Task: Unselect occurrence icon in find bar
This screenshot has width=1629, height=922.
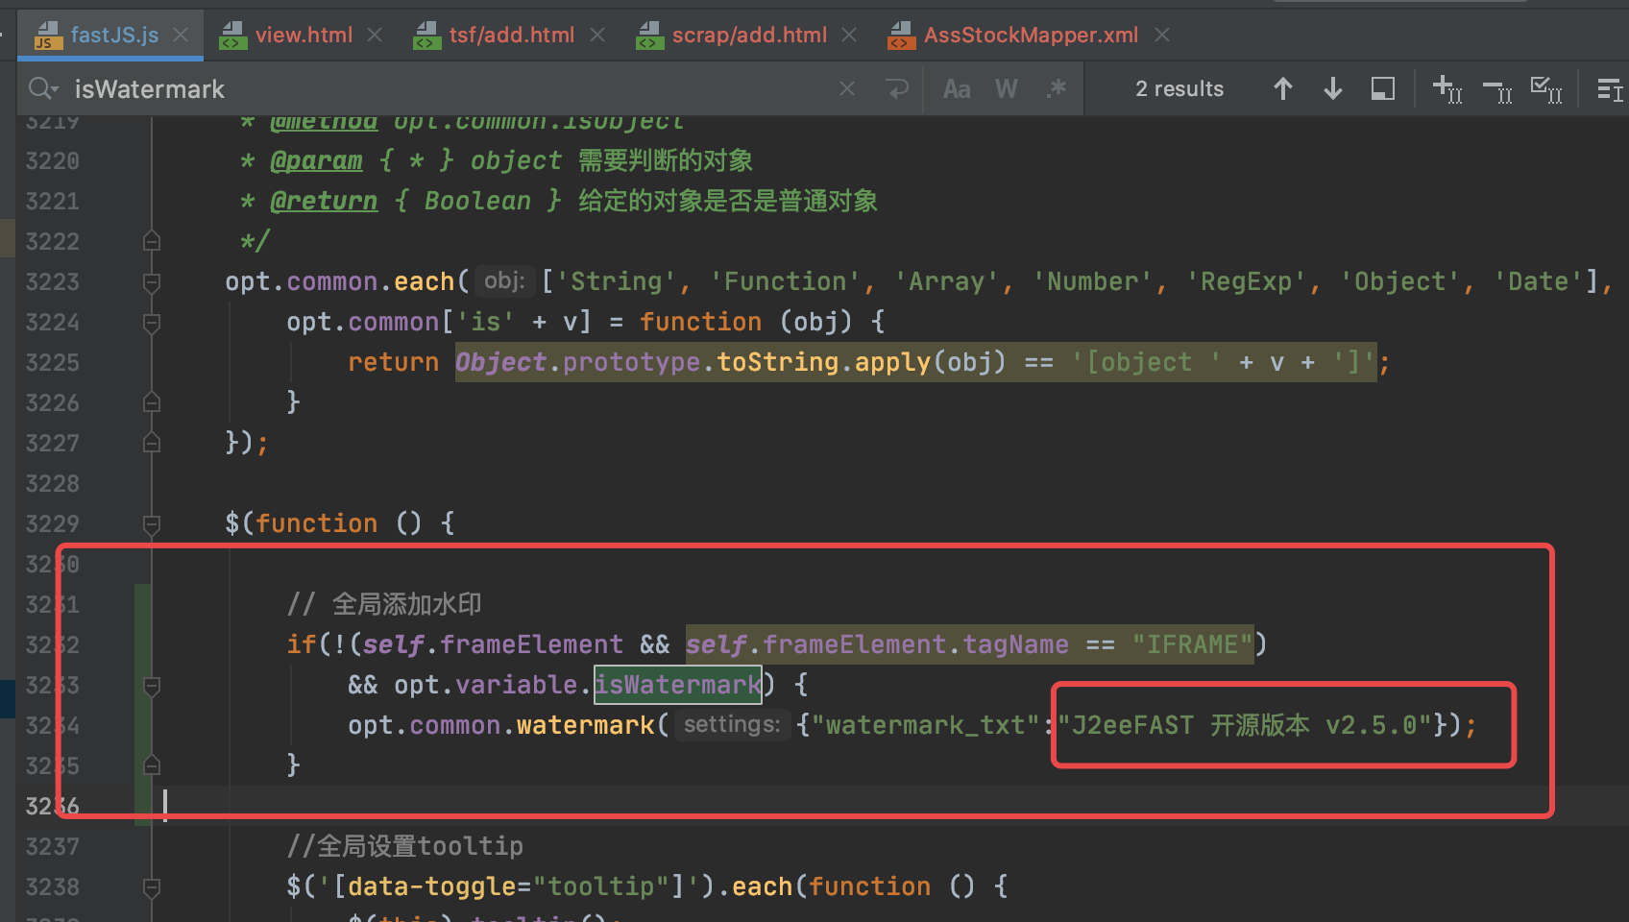Action: pyautogui.click(x=1497, y=90)
